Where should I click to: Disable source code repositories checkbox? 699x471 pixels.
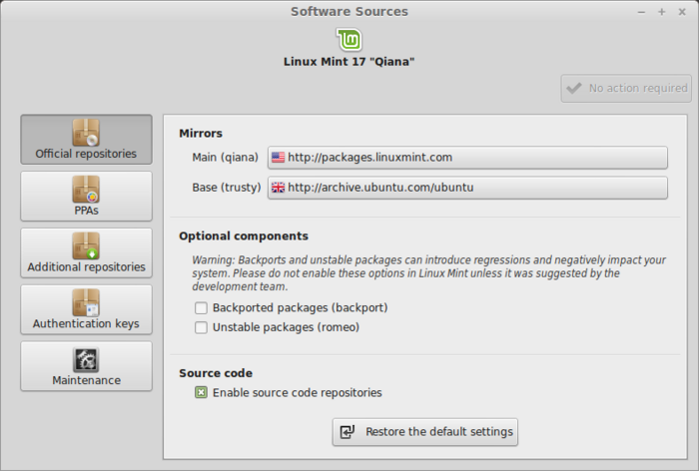tap(201, 393)
